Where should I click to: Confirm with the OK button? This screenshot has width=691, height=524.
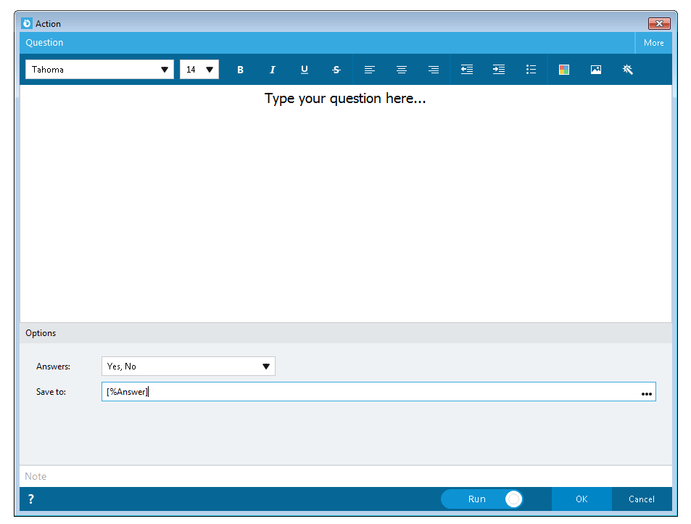(x=582, y=499)
